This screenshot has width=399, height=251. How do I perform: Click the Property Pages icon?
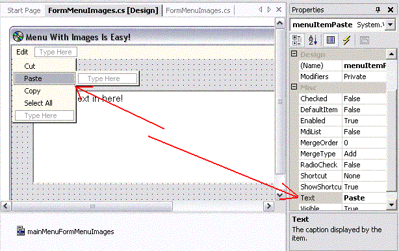pos(365,40)
